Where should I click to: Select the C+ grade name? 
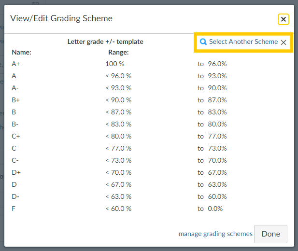tap(16, 136)
